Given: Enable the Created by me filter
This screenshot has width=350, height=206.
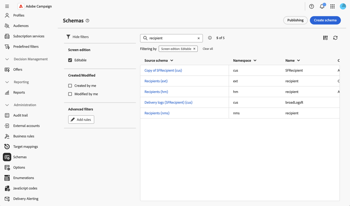Looking at the screenshot, I should [70, 86].
